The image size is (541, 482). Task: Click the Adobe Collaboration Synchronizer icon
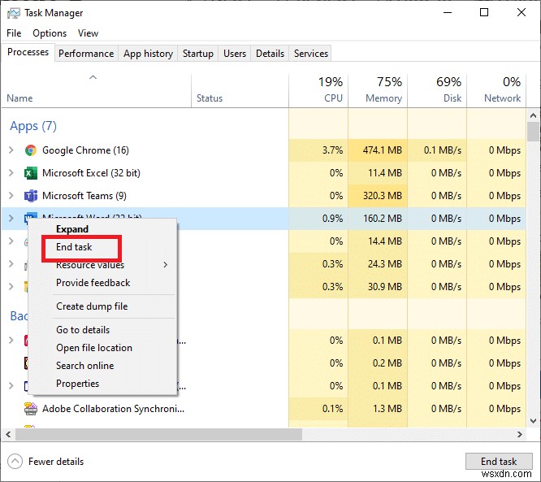(x=31, y=409)
